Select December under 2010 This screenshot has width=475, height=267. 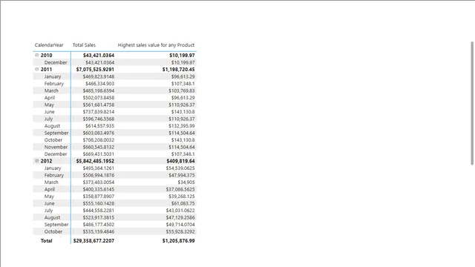(56, 62)
